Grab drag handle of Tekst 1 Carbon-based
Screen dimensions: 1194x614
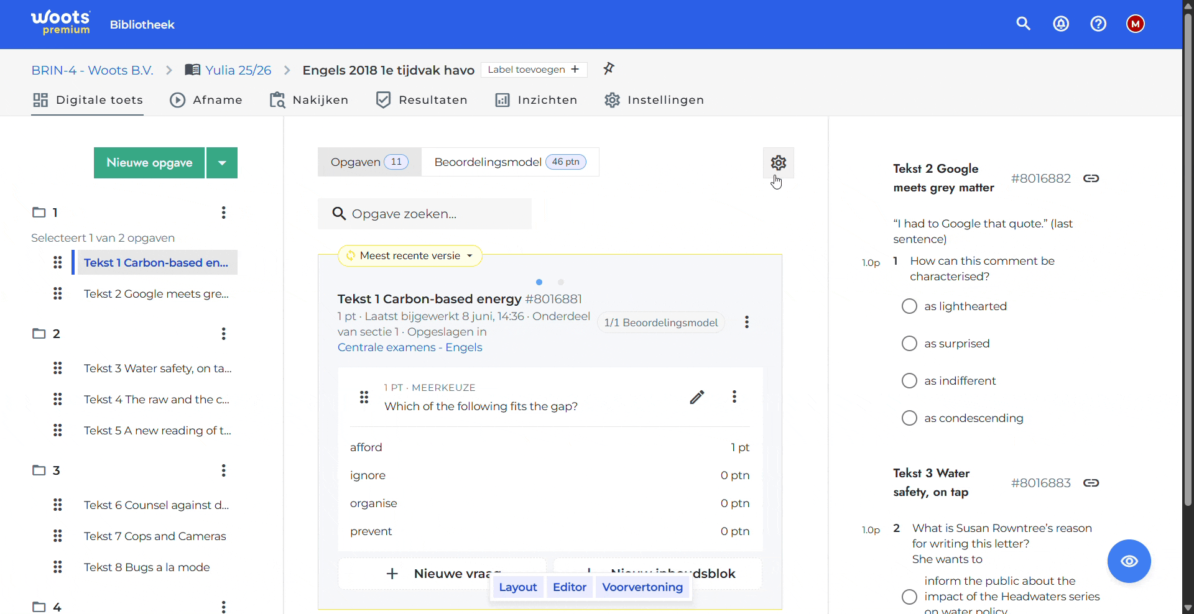tap(57, 262)
